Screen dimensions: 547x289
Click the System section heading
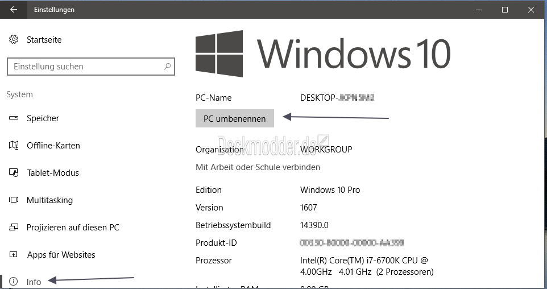click(19, 94)
